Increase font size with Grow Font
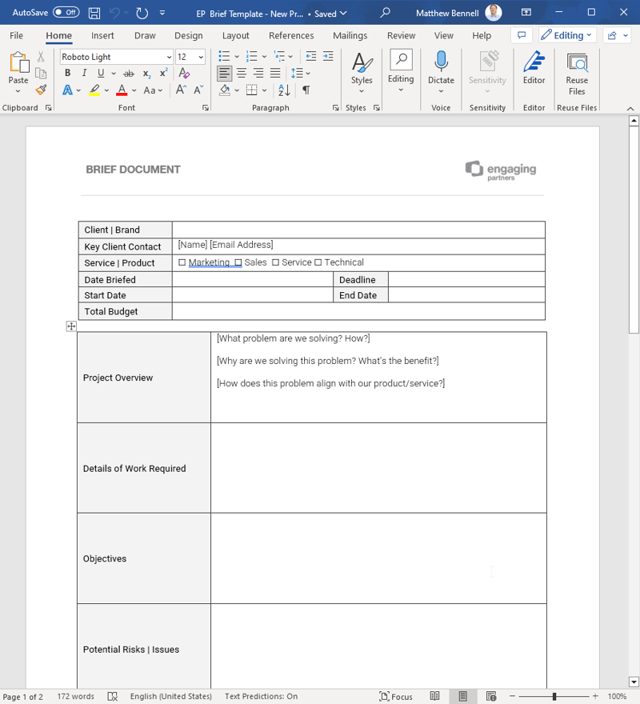640x704 pixels. (181, 90)
